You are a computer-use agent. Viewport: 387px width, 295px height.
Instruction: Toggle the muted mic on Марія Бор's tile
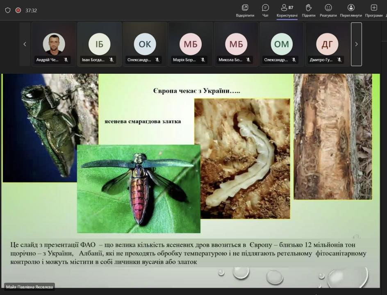click(x=203, y=60)
